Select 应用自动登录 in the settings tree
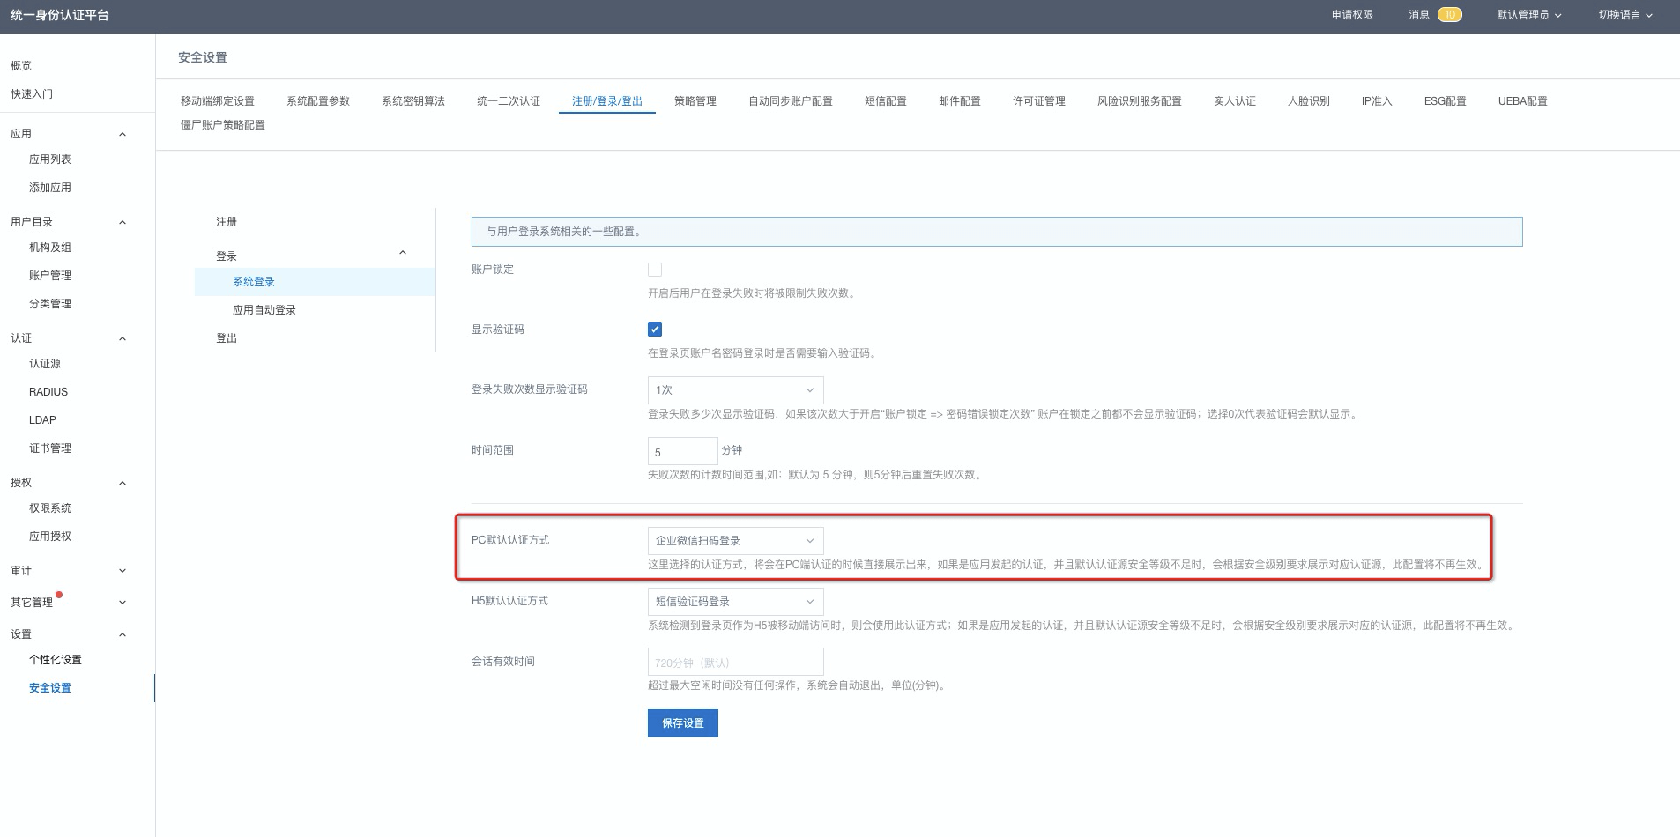 pos(264,310)
